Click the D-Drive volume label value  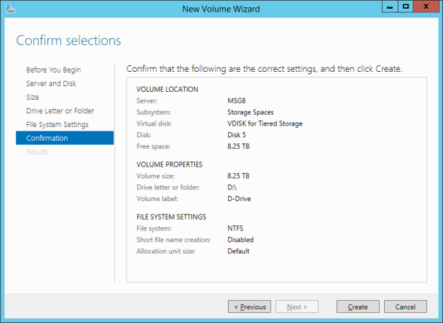(241, 199)
